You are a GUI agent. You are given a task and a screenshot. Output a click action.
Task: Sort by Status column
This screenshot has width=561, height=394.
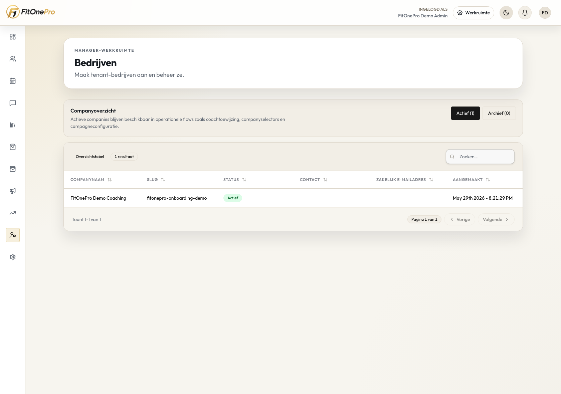[235, 180]
